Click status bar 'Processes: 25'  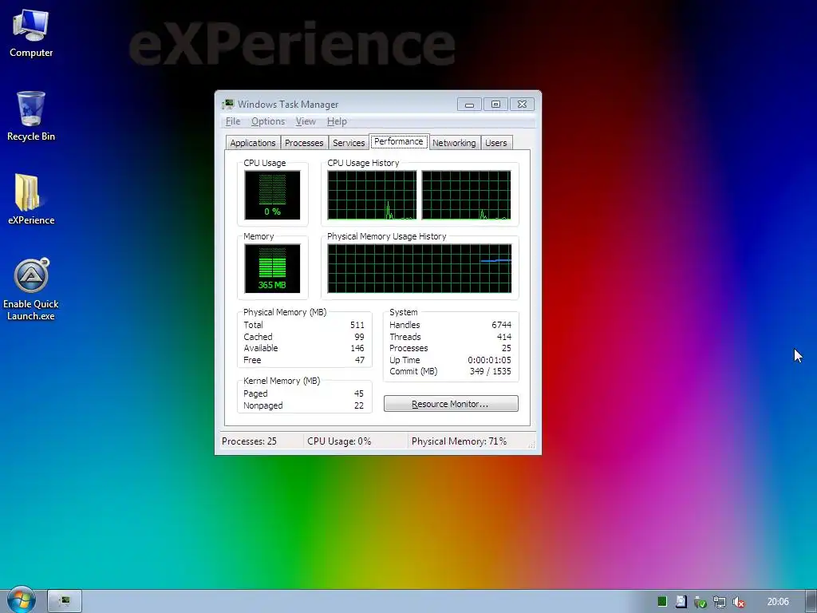pyautogui.click(x=249, y=441)
